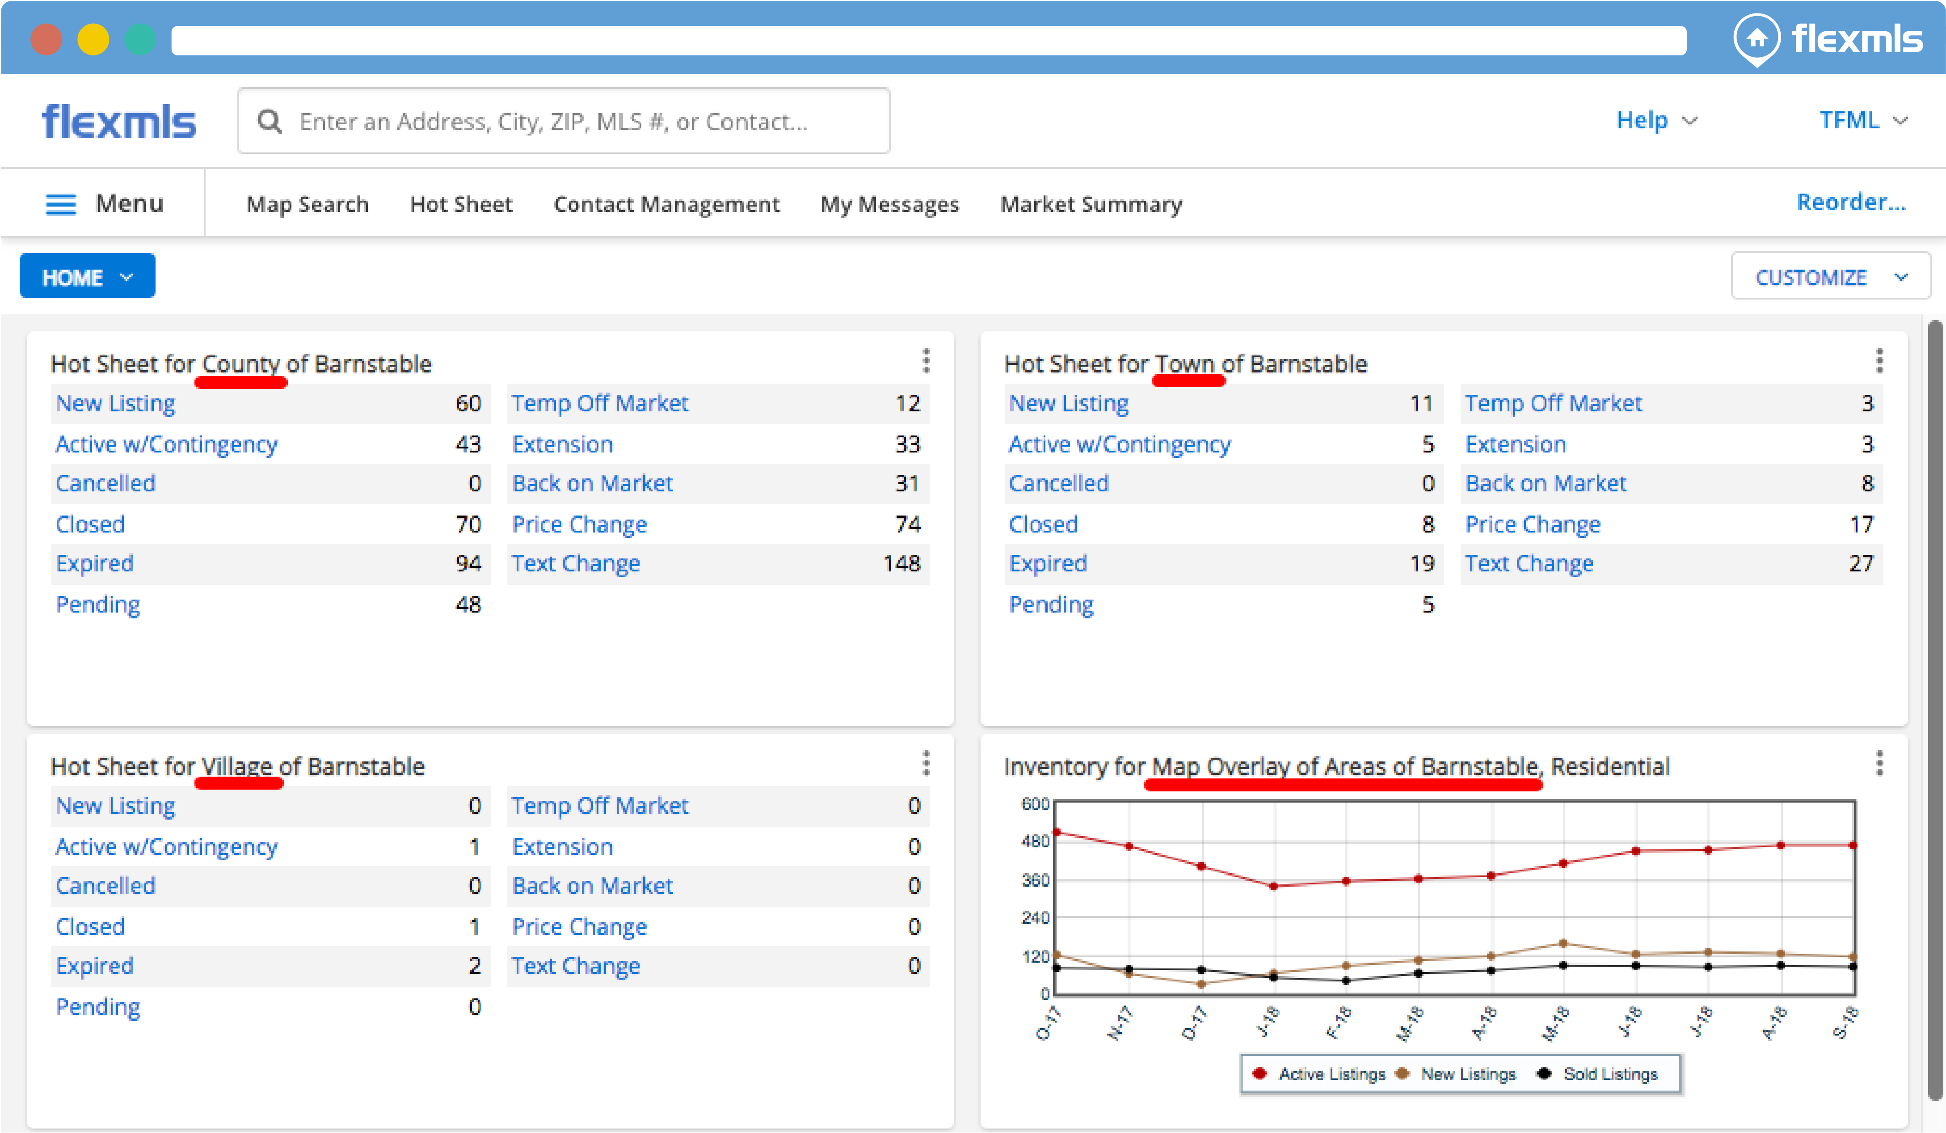The width and height of the screenshot is (1946, 1133).
Task: Click the search magnifier icon
Action: tap(269, 121)
